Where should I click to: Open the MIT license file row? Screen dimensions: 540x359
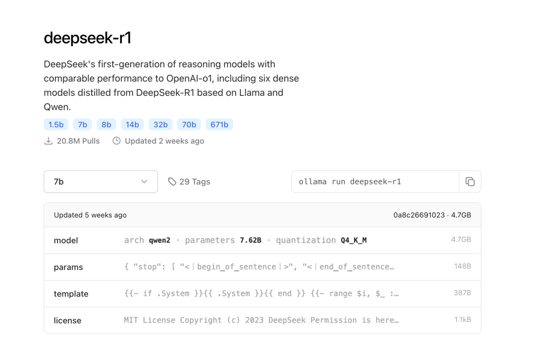[262, 320]
